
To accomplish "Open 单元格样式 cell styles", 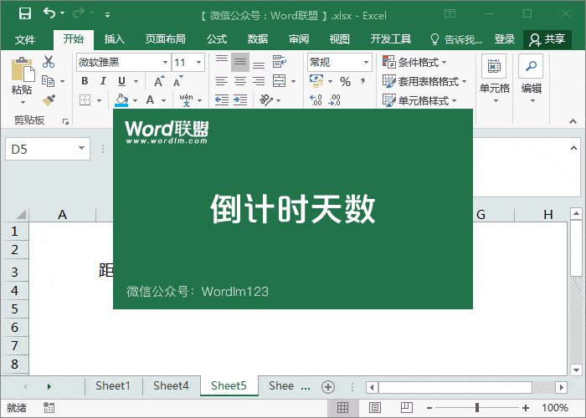I will pyautogui.click(x=419, y=100).
